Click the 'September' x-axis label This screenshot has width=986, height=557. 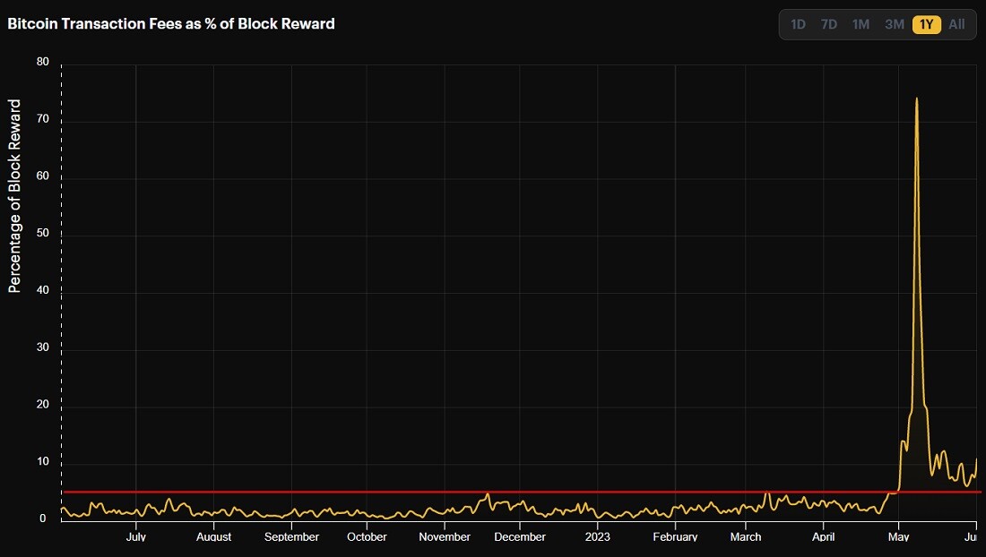[292, 537]
